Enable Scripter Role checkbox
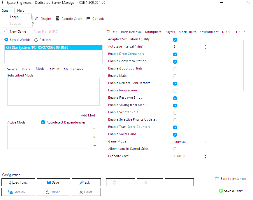253x200 pixels. click(x=175, y=113)
